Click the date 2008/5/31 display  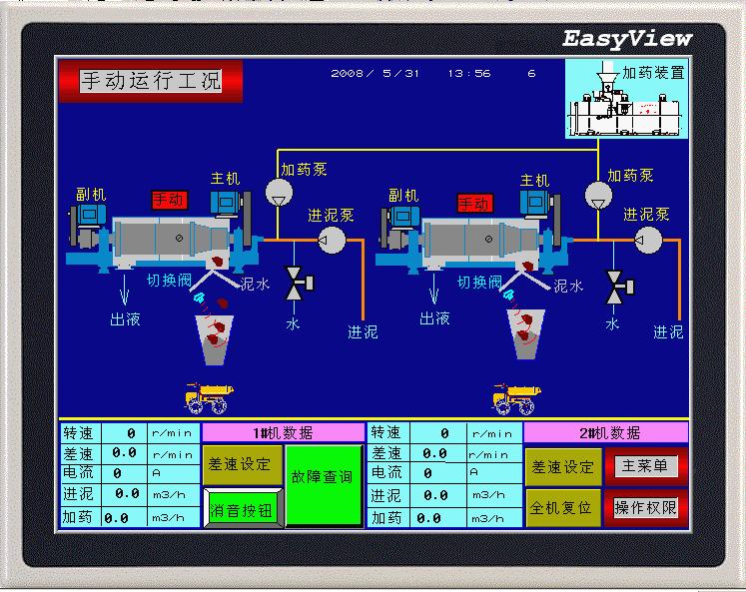[x=374, y=73]
